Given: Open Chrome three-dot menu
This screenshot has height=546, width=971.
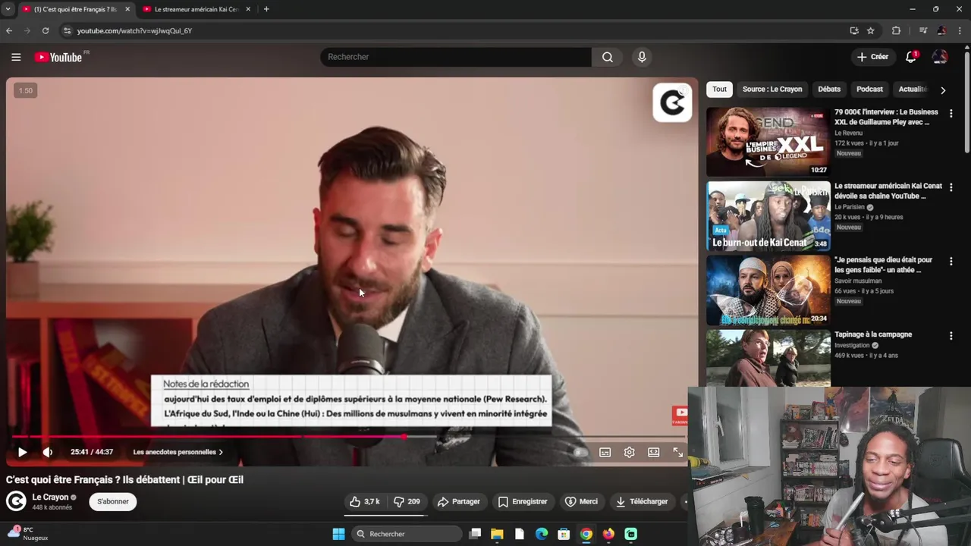Looking at the screenshot, I should point(960,30).
